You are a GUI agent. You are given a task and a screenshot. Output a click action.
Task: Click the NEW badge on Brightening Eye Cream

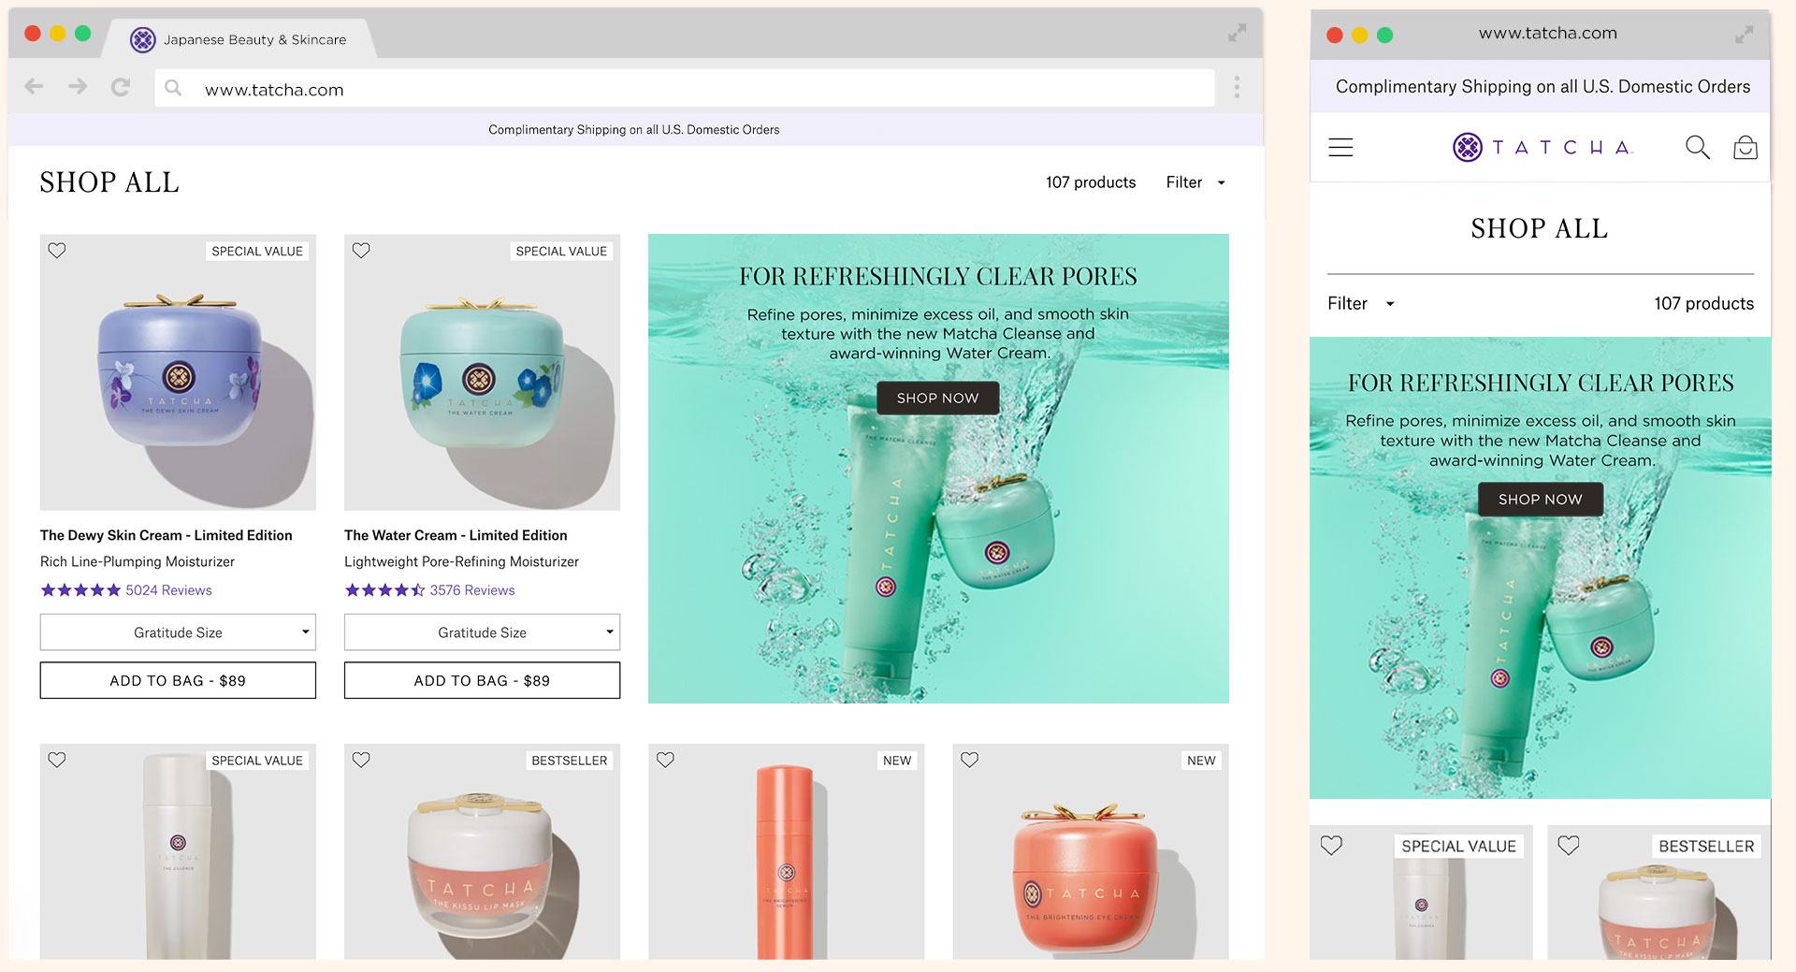point(1201,761)
